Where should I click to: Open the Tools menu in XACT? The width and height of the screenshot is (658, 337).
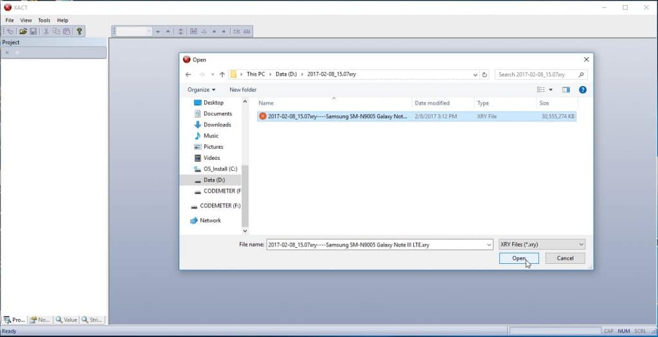[44, 20]
